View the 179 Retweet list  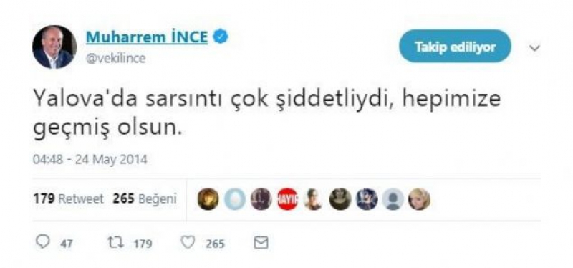pyautogui.click(x=68, y=199)
